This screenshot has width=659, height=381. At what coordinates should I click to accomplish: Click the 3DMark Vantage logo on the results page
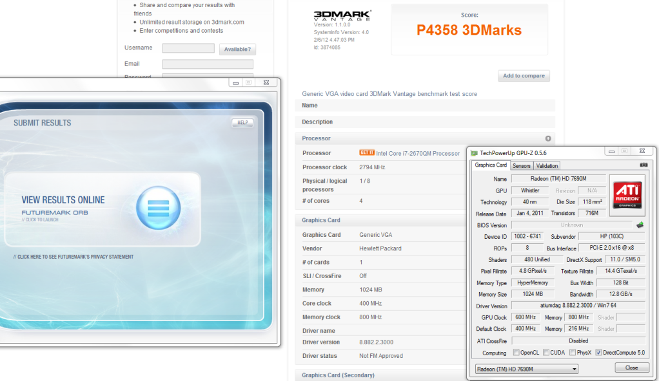pos(342,15)
